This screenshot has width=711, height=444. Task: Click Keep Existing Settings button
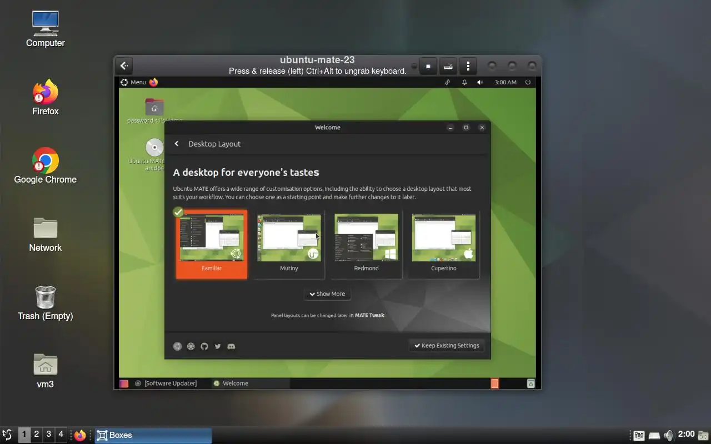pos(447,345)
